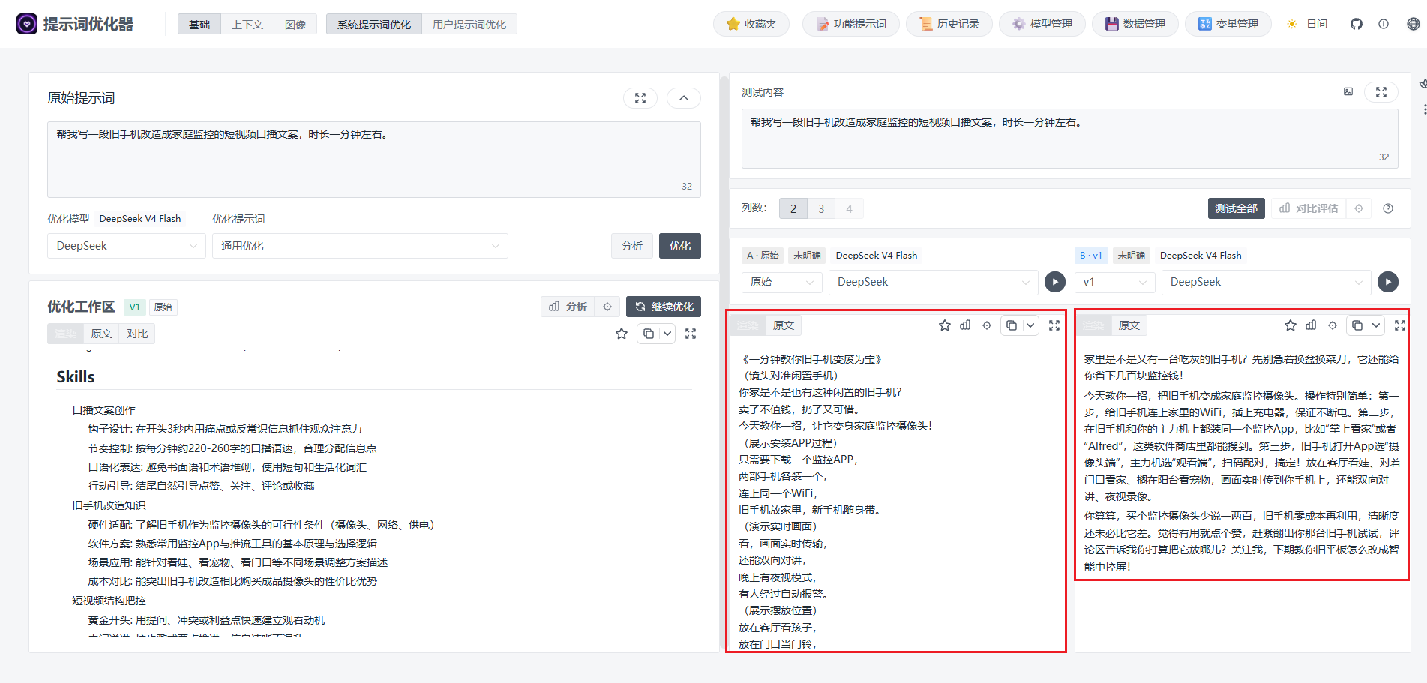
Task: Select the 用户提示词优化 tab
Action: (469, 25)
